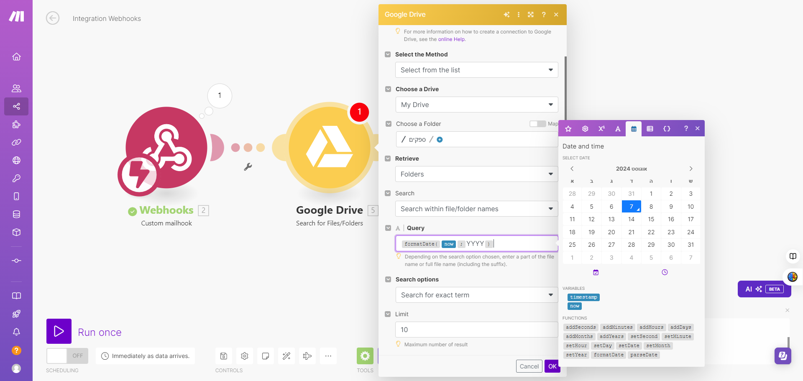The image size is (803, 381).
Task: Click the Cancel button
Action: (x=529, y=366)
